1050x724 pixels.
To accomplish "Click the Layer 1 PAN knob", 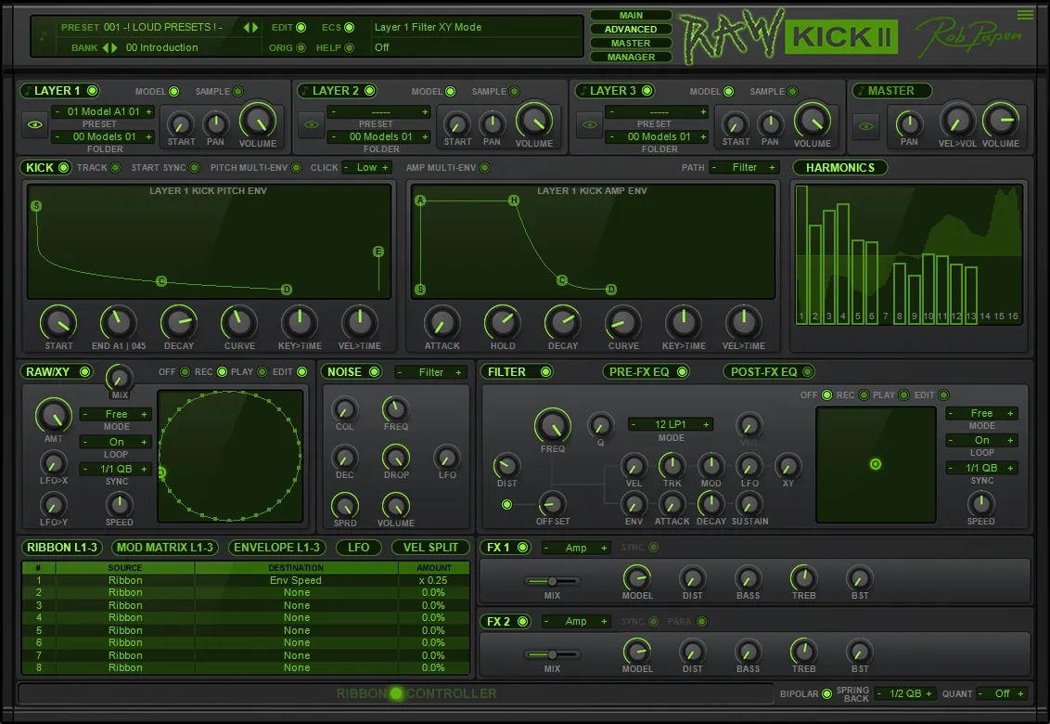I will point(215,124).
